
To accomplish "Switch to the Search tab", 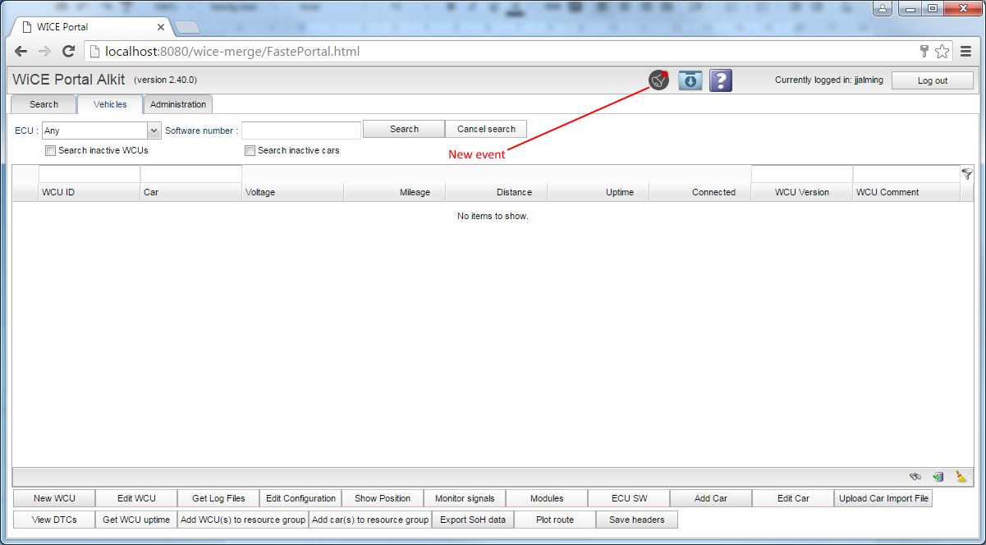I will click(44, 104).
